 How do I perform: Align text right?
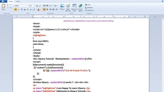50,9
